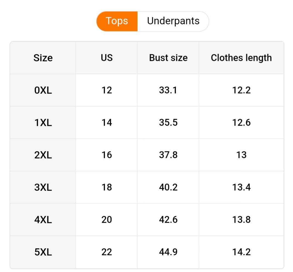Click the US size 22 cell
The height and width of the screenshot is (272, 293).
click(107, 252)
